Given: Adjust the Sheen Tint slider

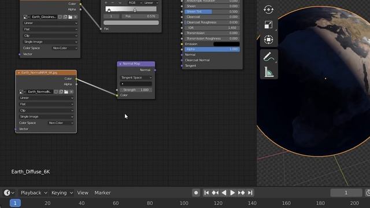Looking at the screenshot, I should [212, 12].
